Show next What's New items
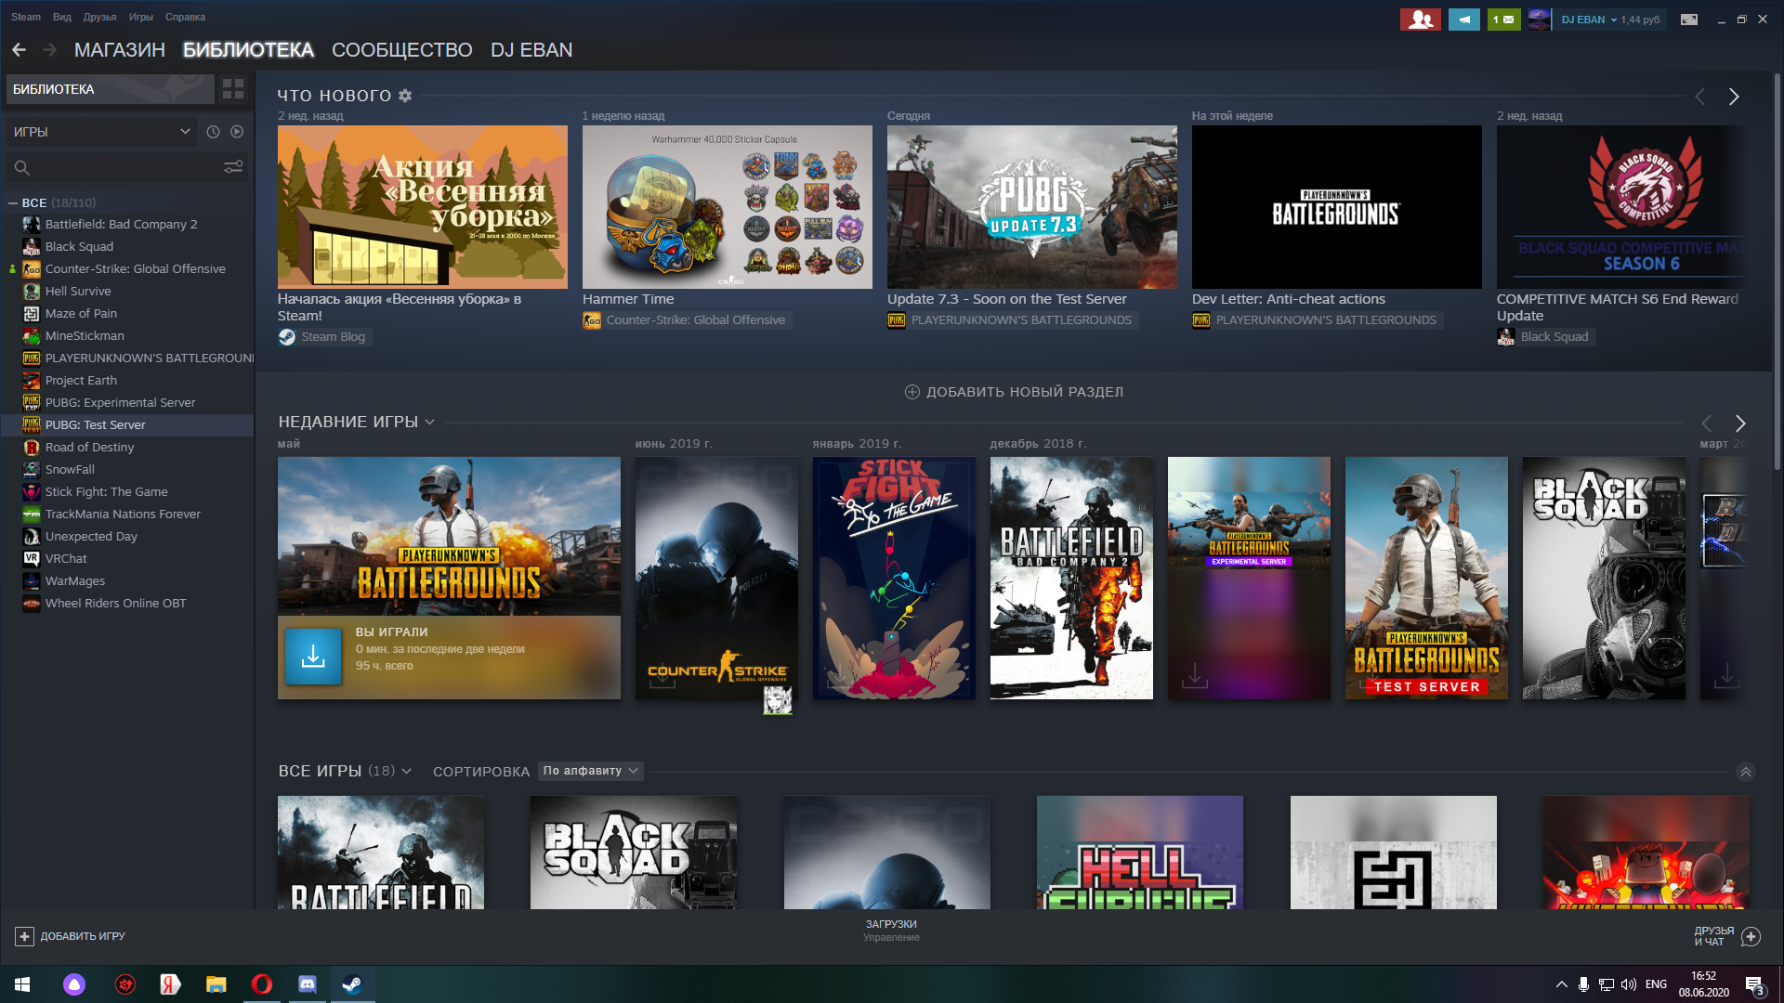 (1734, 97)
